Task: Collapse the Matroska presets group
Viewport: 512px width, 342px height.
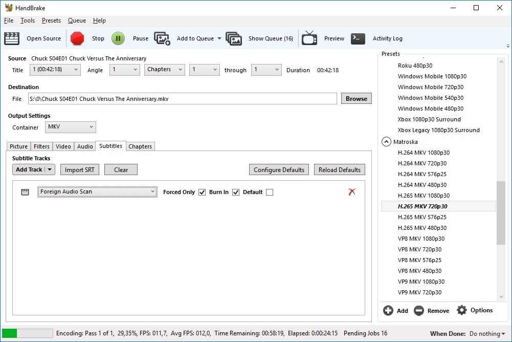Action: [386, 142]
